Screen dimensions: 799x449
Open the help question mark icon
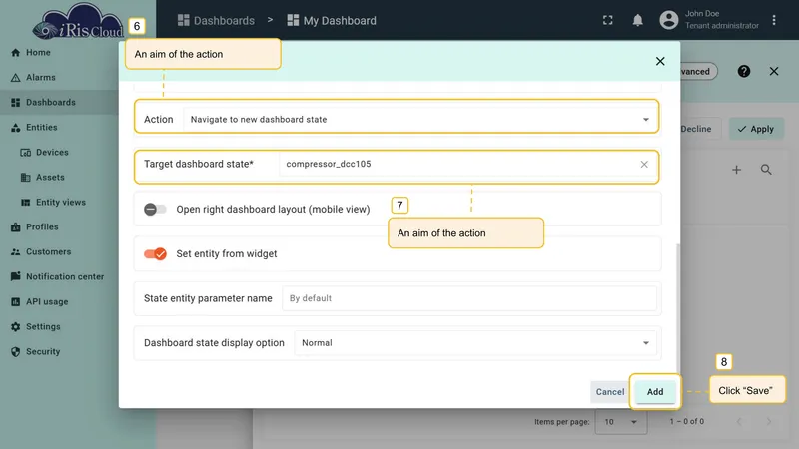coord(744,71)
